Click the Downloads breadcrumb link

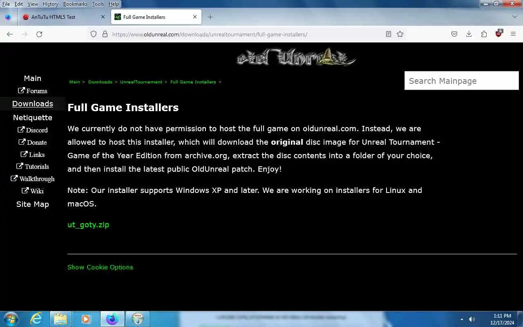click(100, 82)
